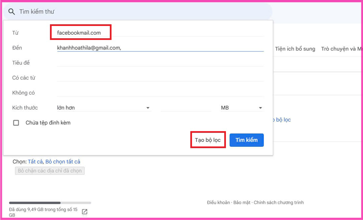This screenshot has height=220, width=363.
Task: Open the Điều khoản link
Action: 218,202
